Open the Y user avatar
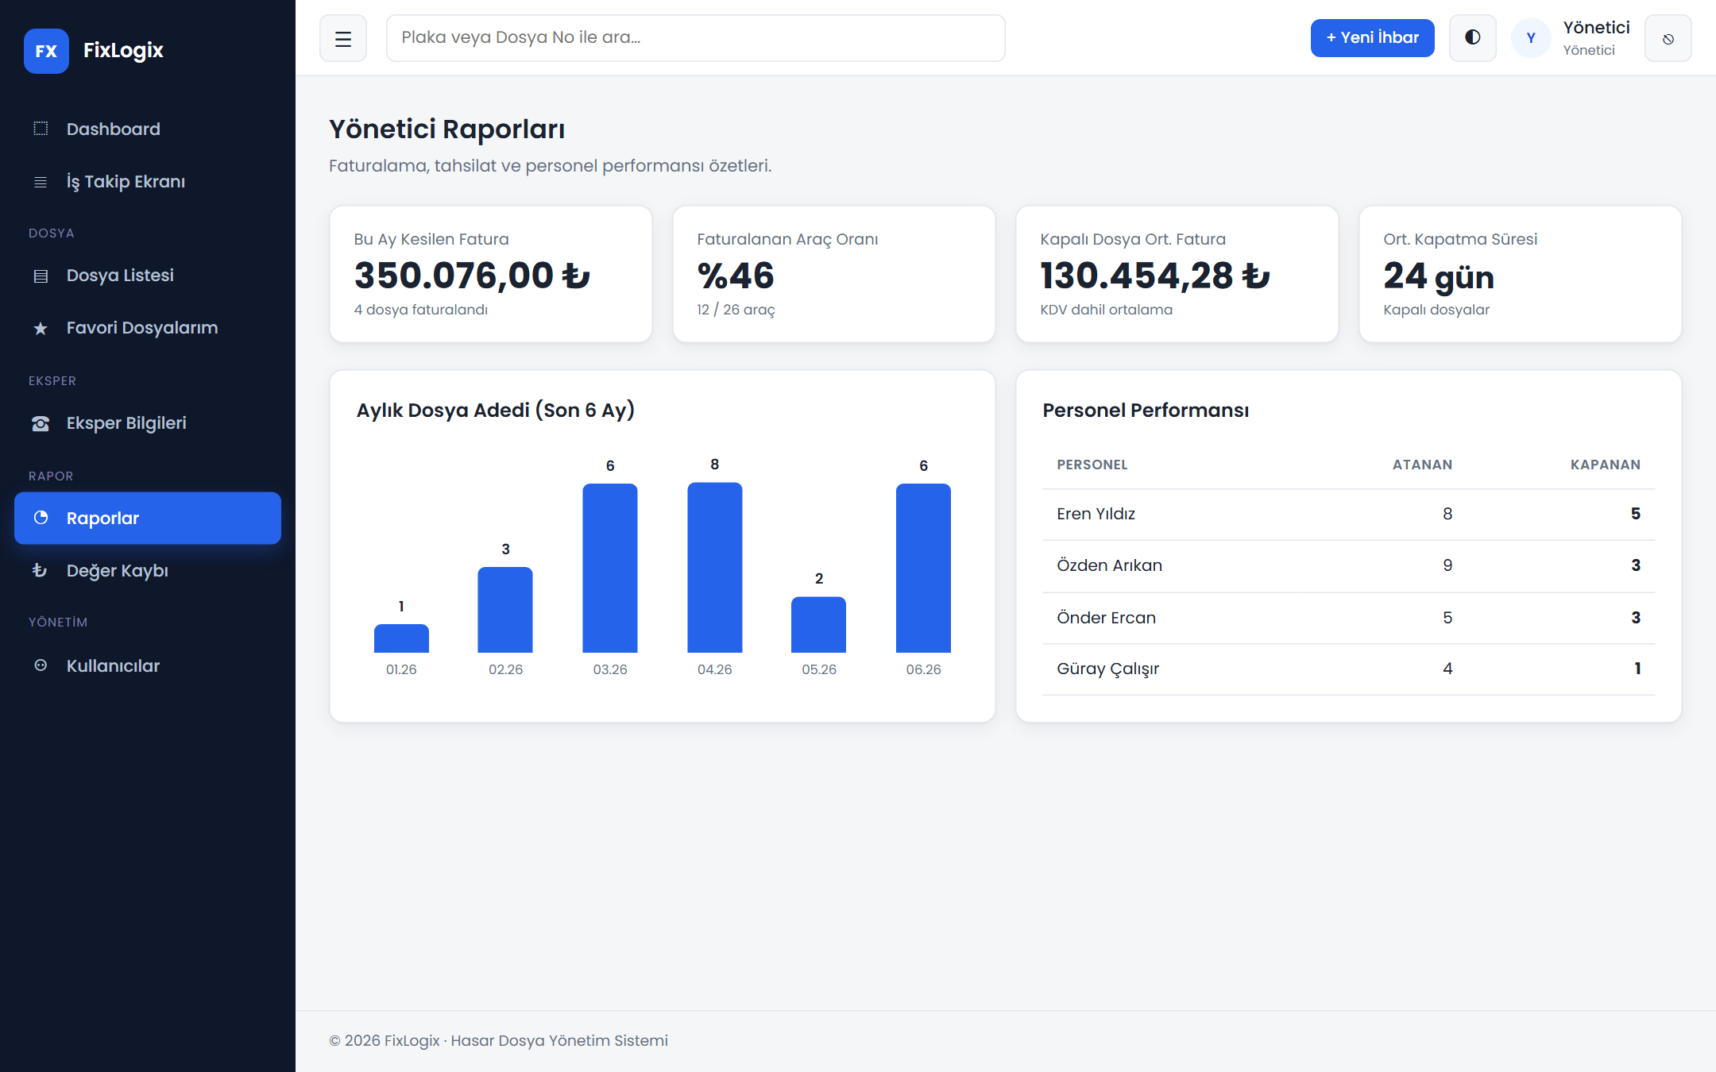This screenshot has width=1716, height=1072. pyautogui.click(x=1531, y=38)
